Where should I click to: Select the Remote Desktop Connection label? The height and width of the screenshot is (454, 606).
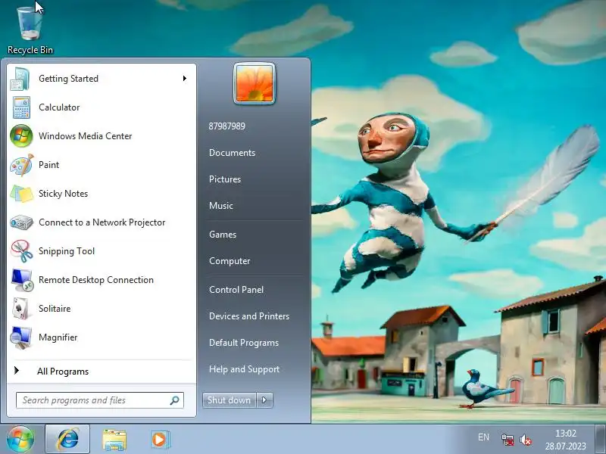tap(96, 280)
